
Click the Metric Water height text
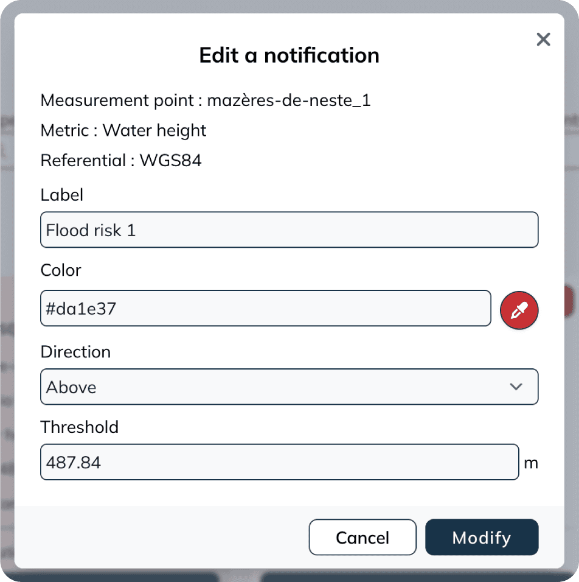click(123, 131)
